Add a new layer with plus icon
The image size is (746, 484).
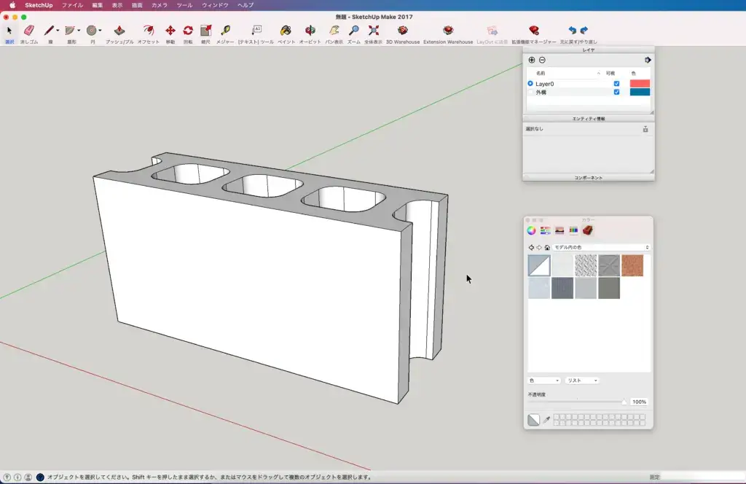tap(531, 60)
